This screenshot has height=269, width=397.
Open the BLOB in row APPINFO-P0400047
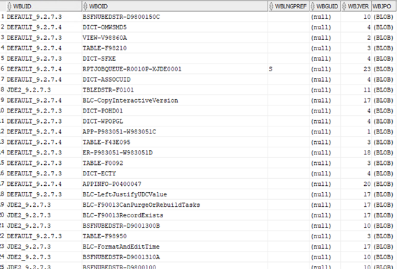point(383,184)
